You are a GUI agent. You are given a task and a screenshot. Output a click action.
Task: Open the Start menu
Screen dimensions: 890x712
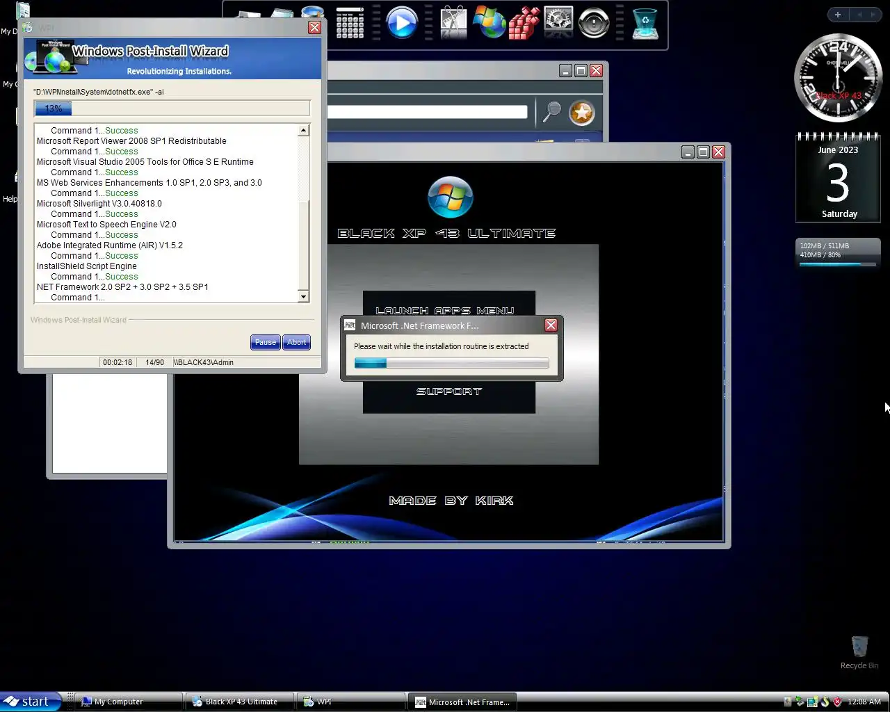click(x=31, y=702)
